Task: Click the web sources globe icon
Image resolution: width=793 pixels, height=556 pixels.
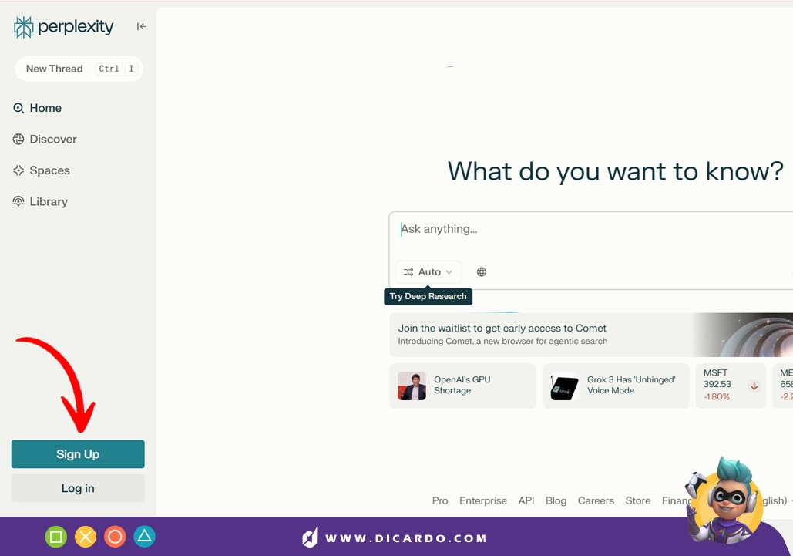Action: (482, 272)
